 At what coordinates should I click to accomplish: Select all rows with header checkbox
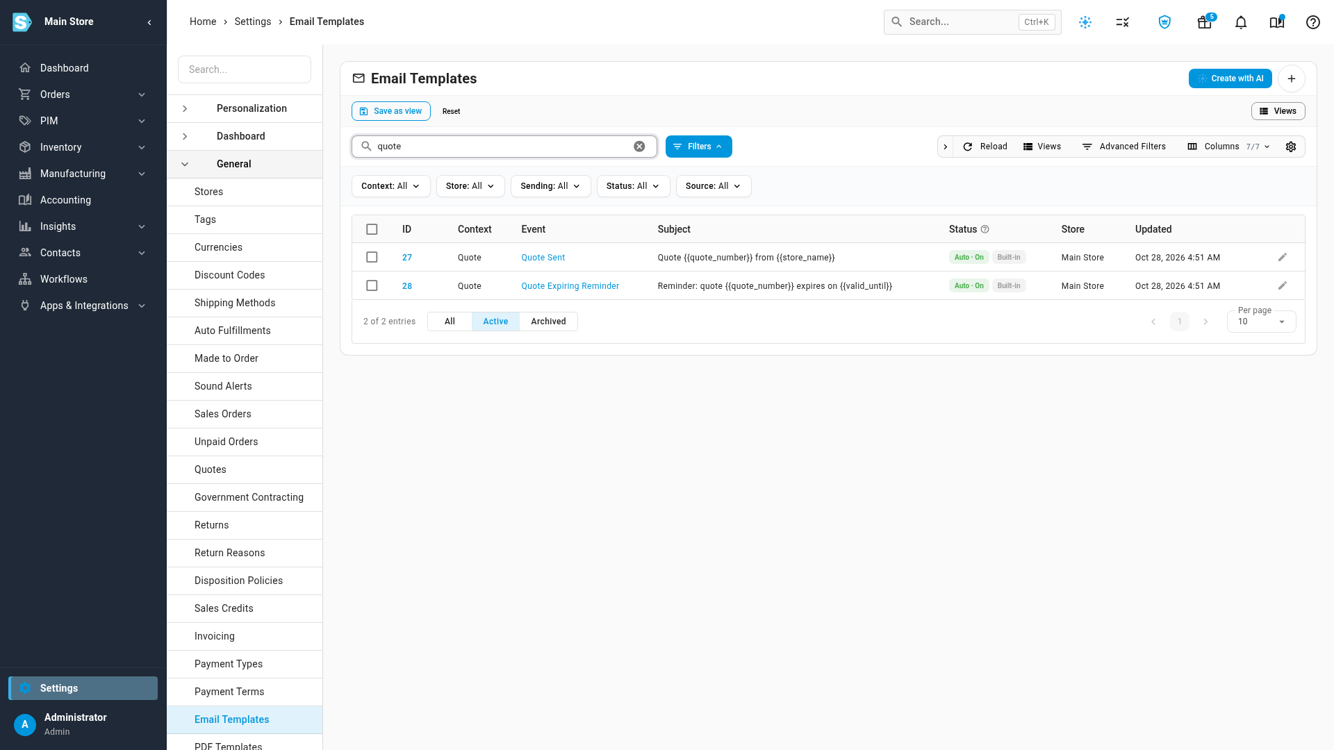click(x=372, y=229)
